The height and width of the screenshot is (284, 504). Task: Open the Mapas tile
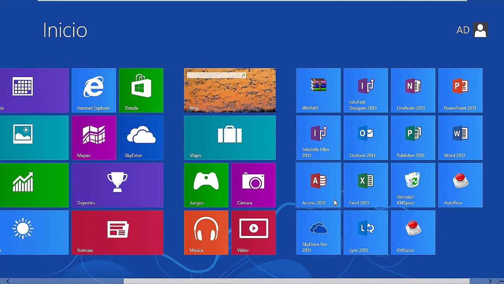(94, 138)
